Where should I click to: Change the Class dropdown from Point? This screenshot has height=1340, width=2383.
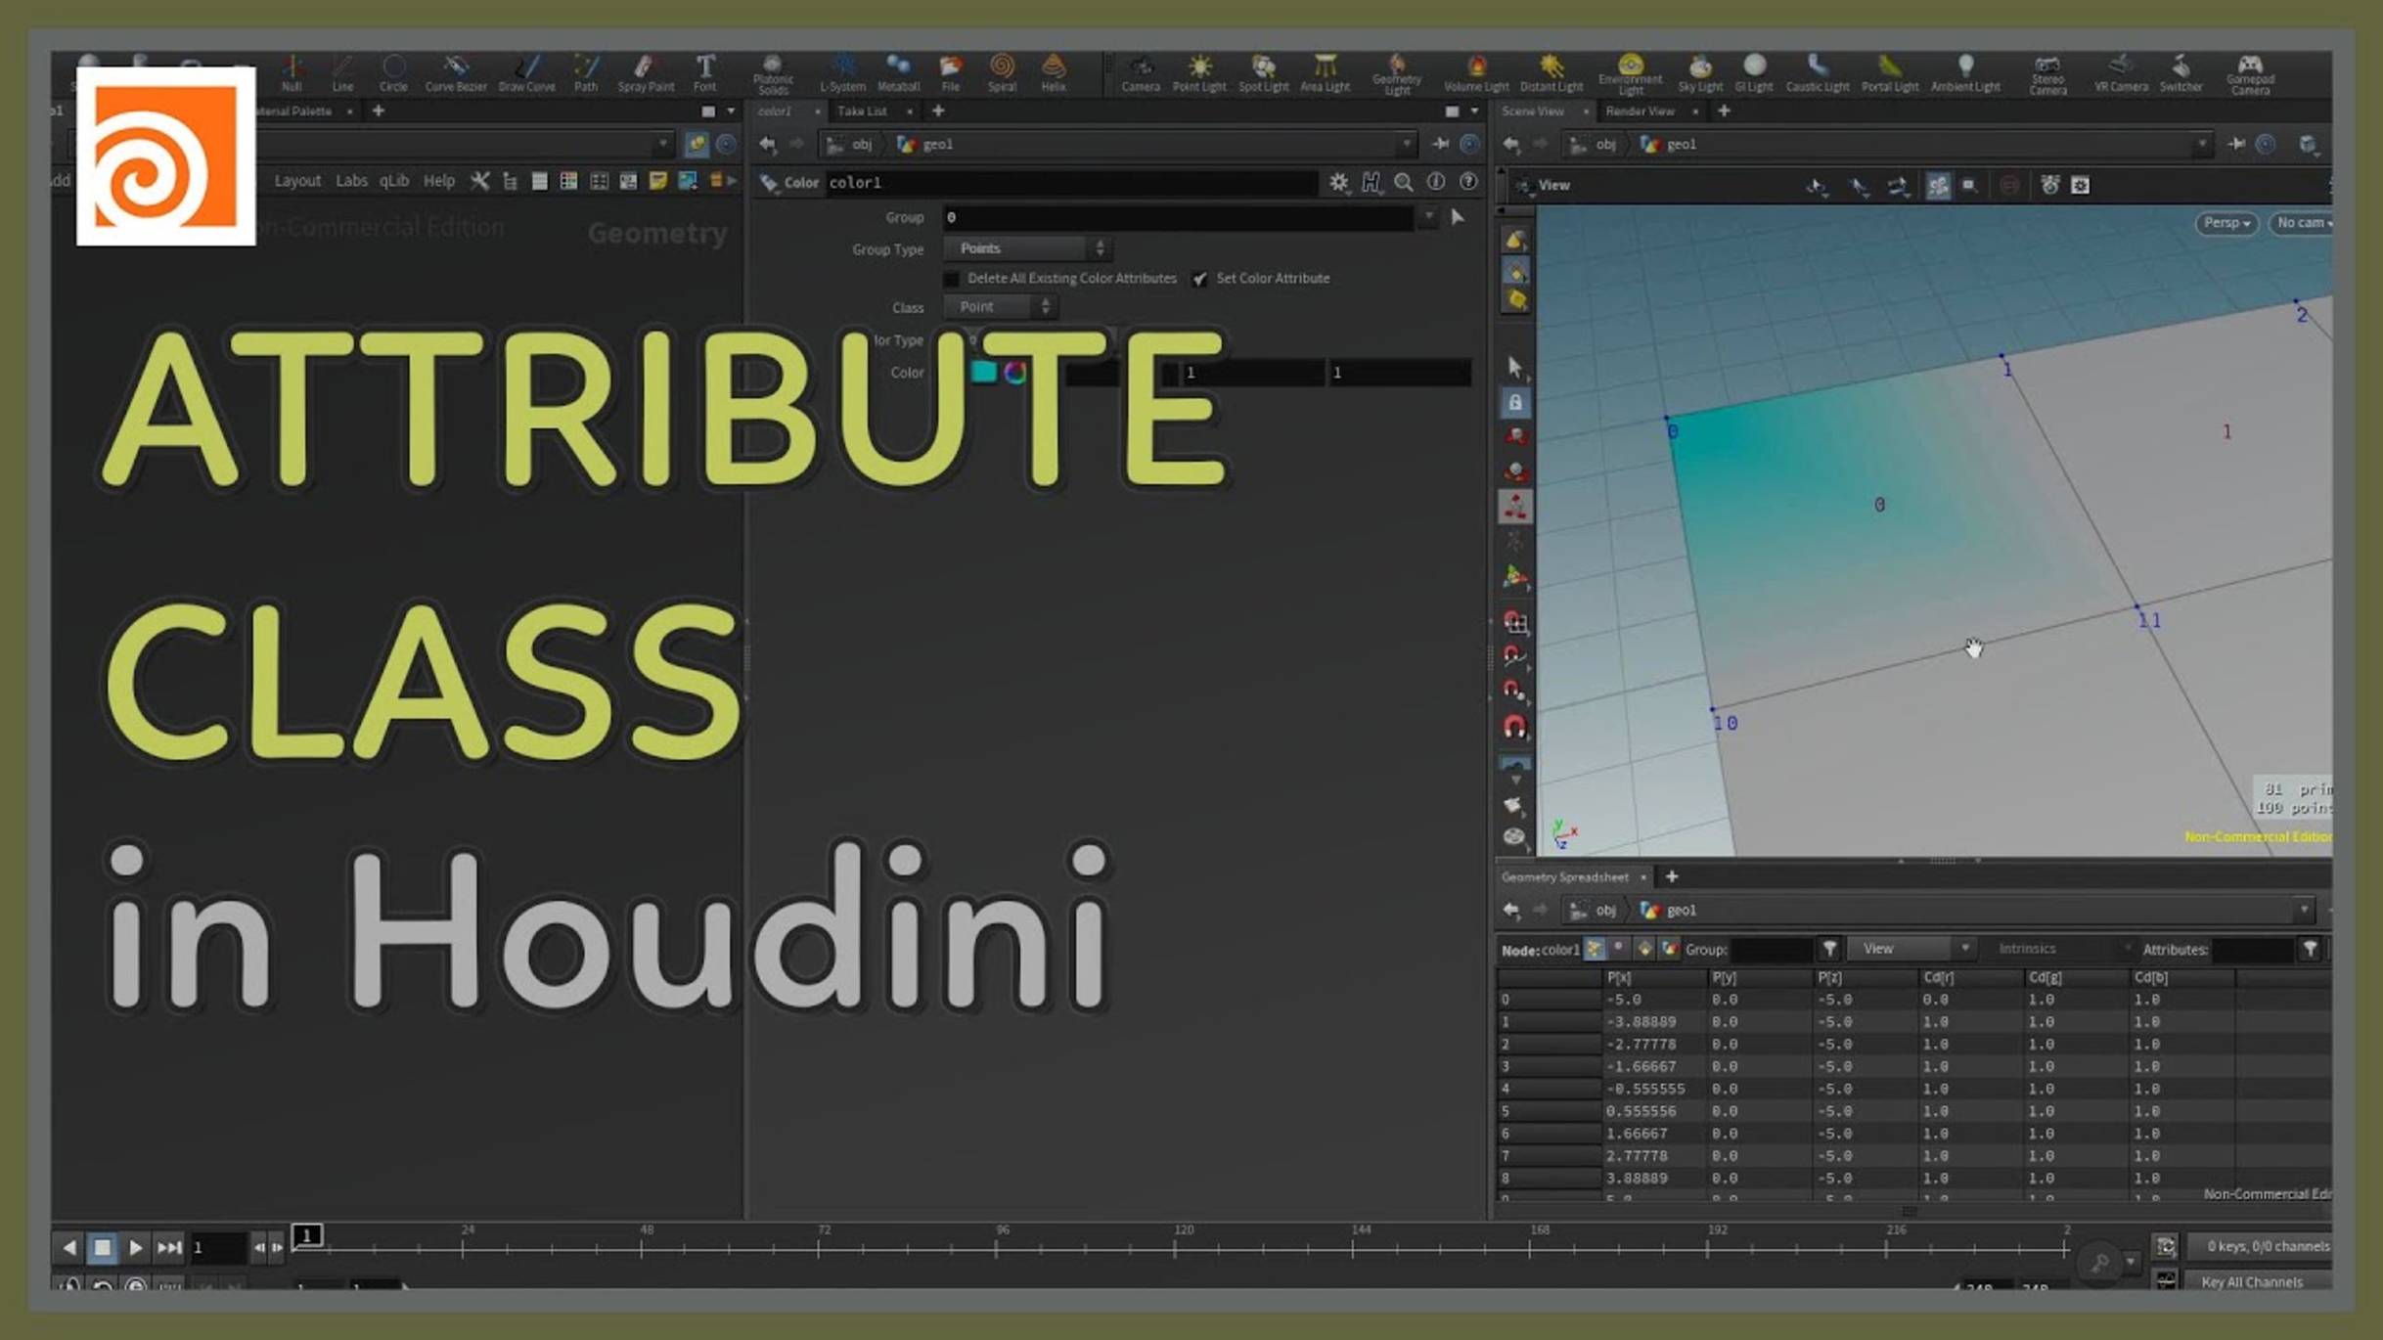[x=1000, y=306]
